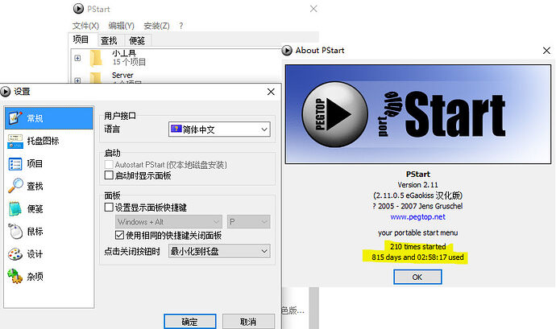The width and height of the screenshot is (556, 329).
Task: Click the PStart title bar play icon
Action: [78, 9]
